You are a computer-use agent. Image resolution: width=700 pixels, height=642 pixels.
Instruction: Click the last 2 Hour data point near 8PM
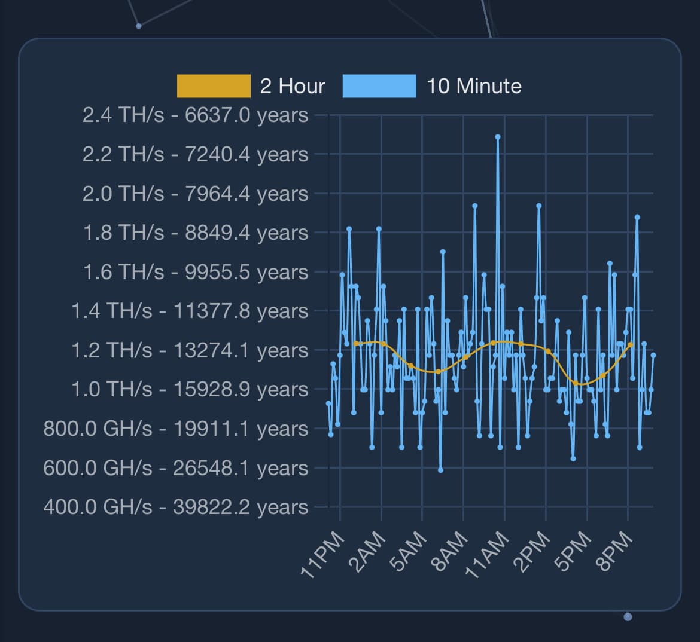pyautogui.click(x=631, y=345)
